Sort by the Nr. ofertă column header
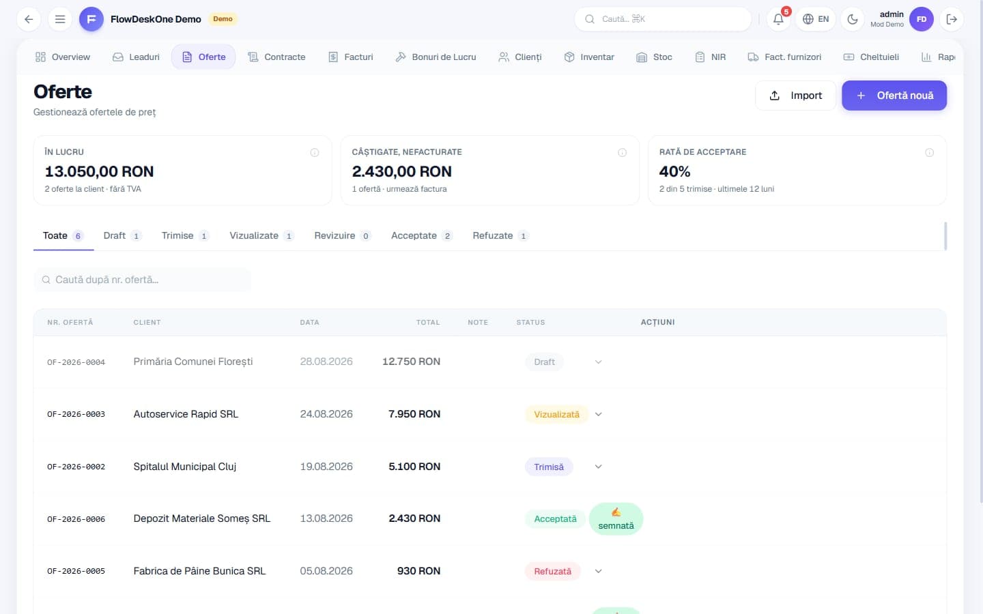 tap(70, 322)
